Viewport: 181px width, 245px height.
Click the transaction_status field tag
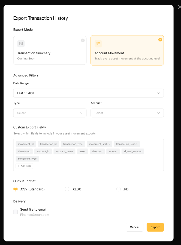[x=127, y=144]
